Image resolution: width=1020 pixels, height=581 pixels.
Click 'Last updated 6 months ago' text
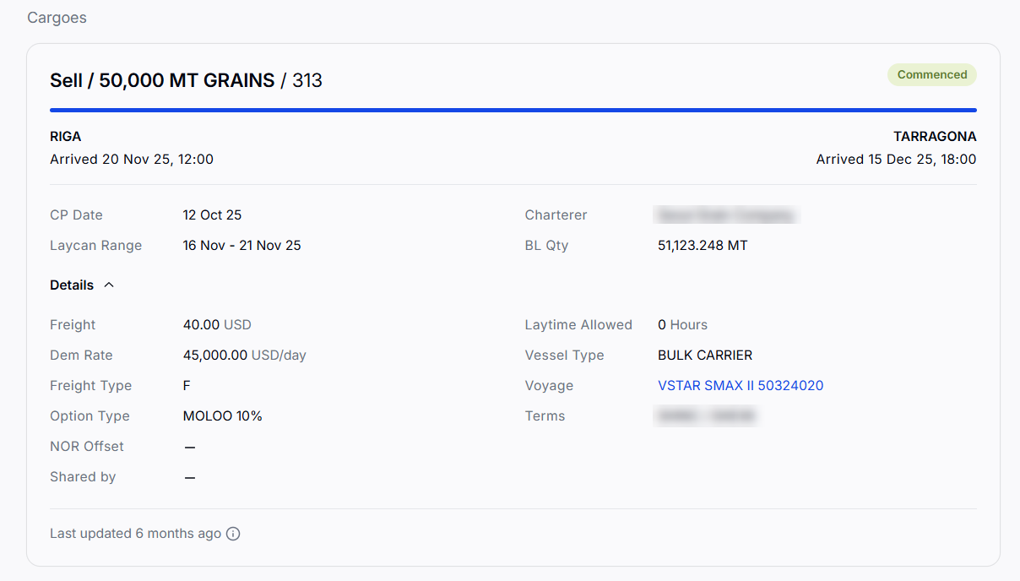tap(135, 534)
